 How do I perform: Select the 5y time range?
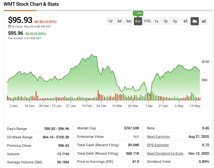click(175, 21)
